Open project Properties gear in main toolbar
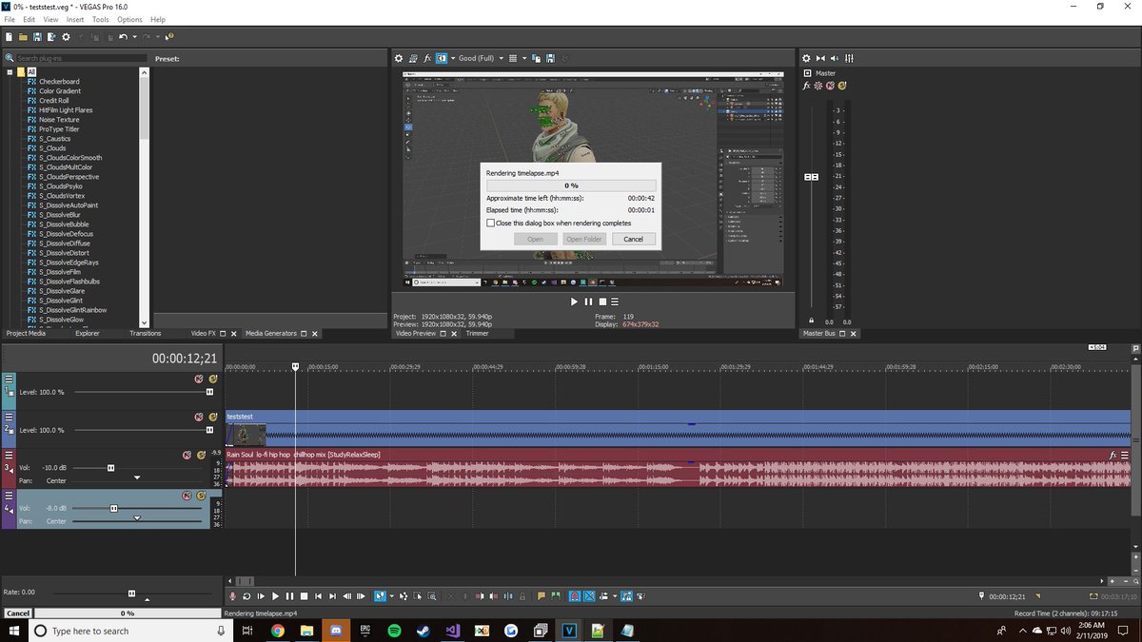This screenshot has height=642, width=1142. [66, 37]
